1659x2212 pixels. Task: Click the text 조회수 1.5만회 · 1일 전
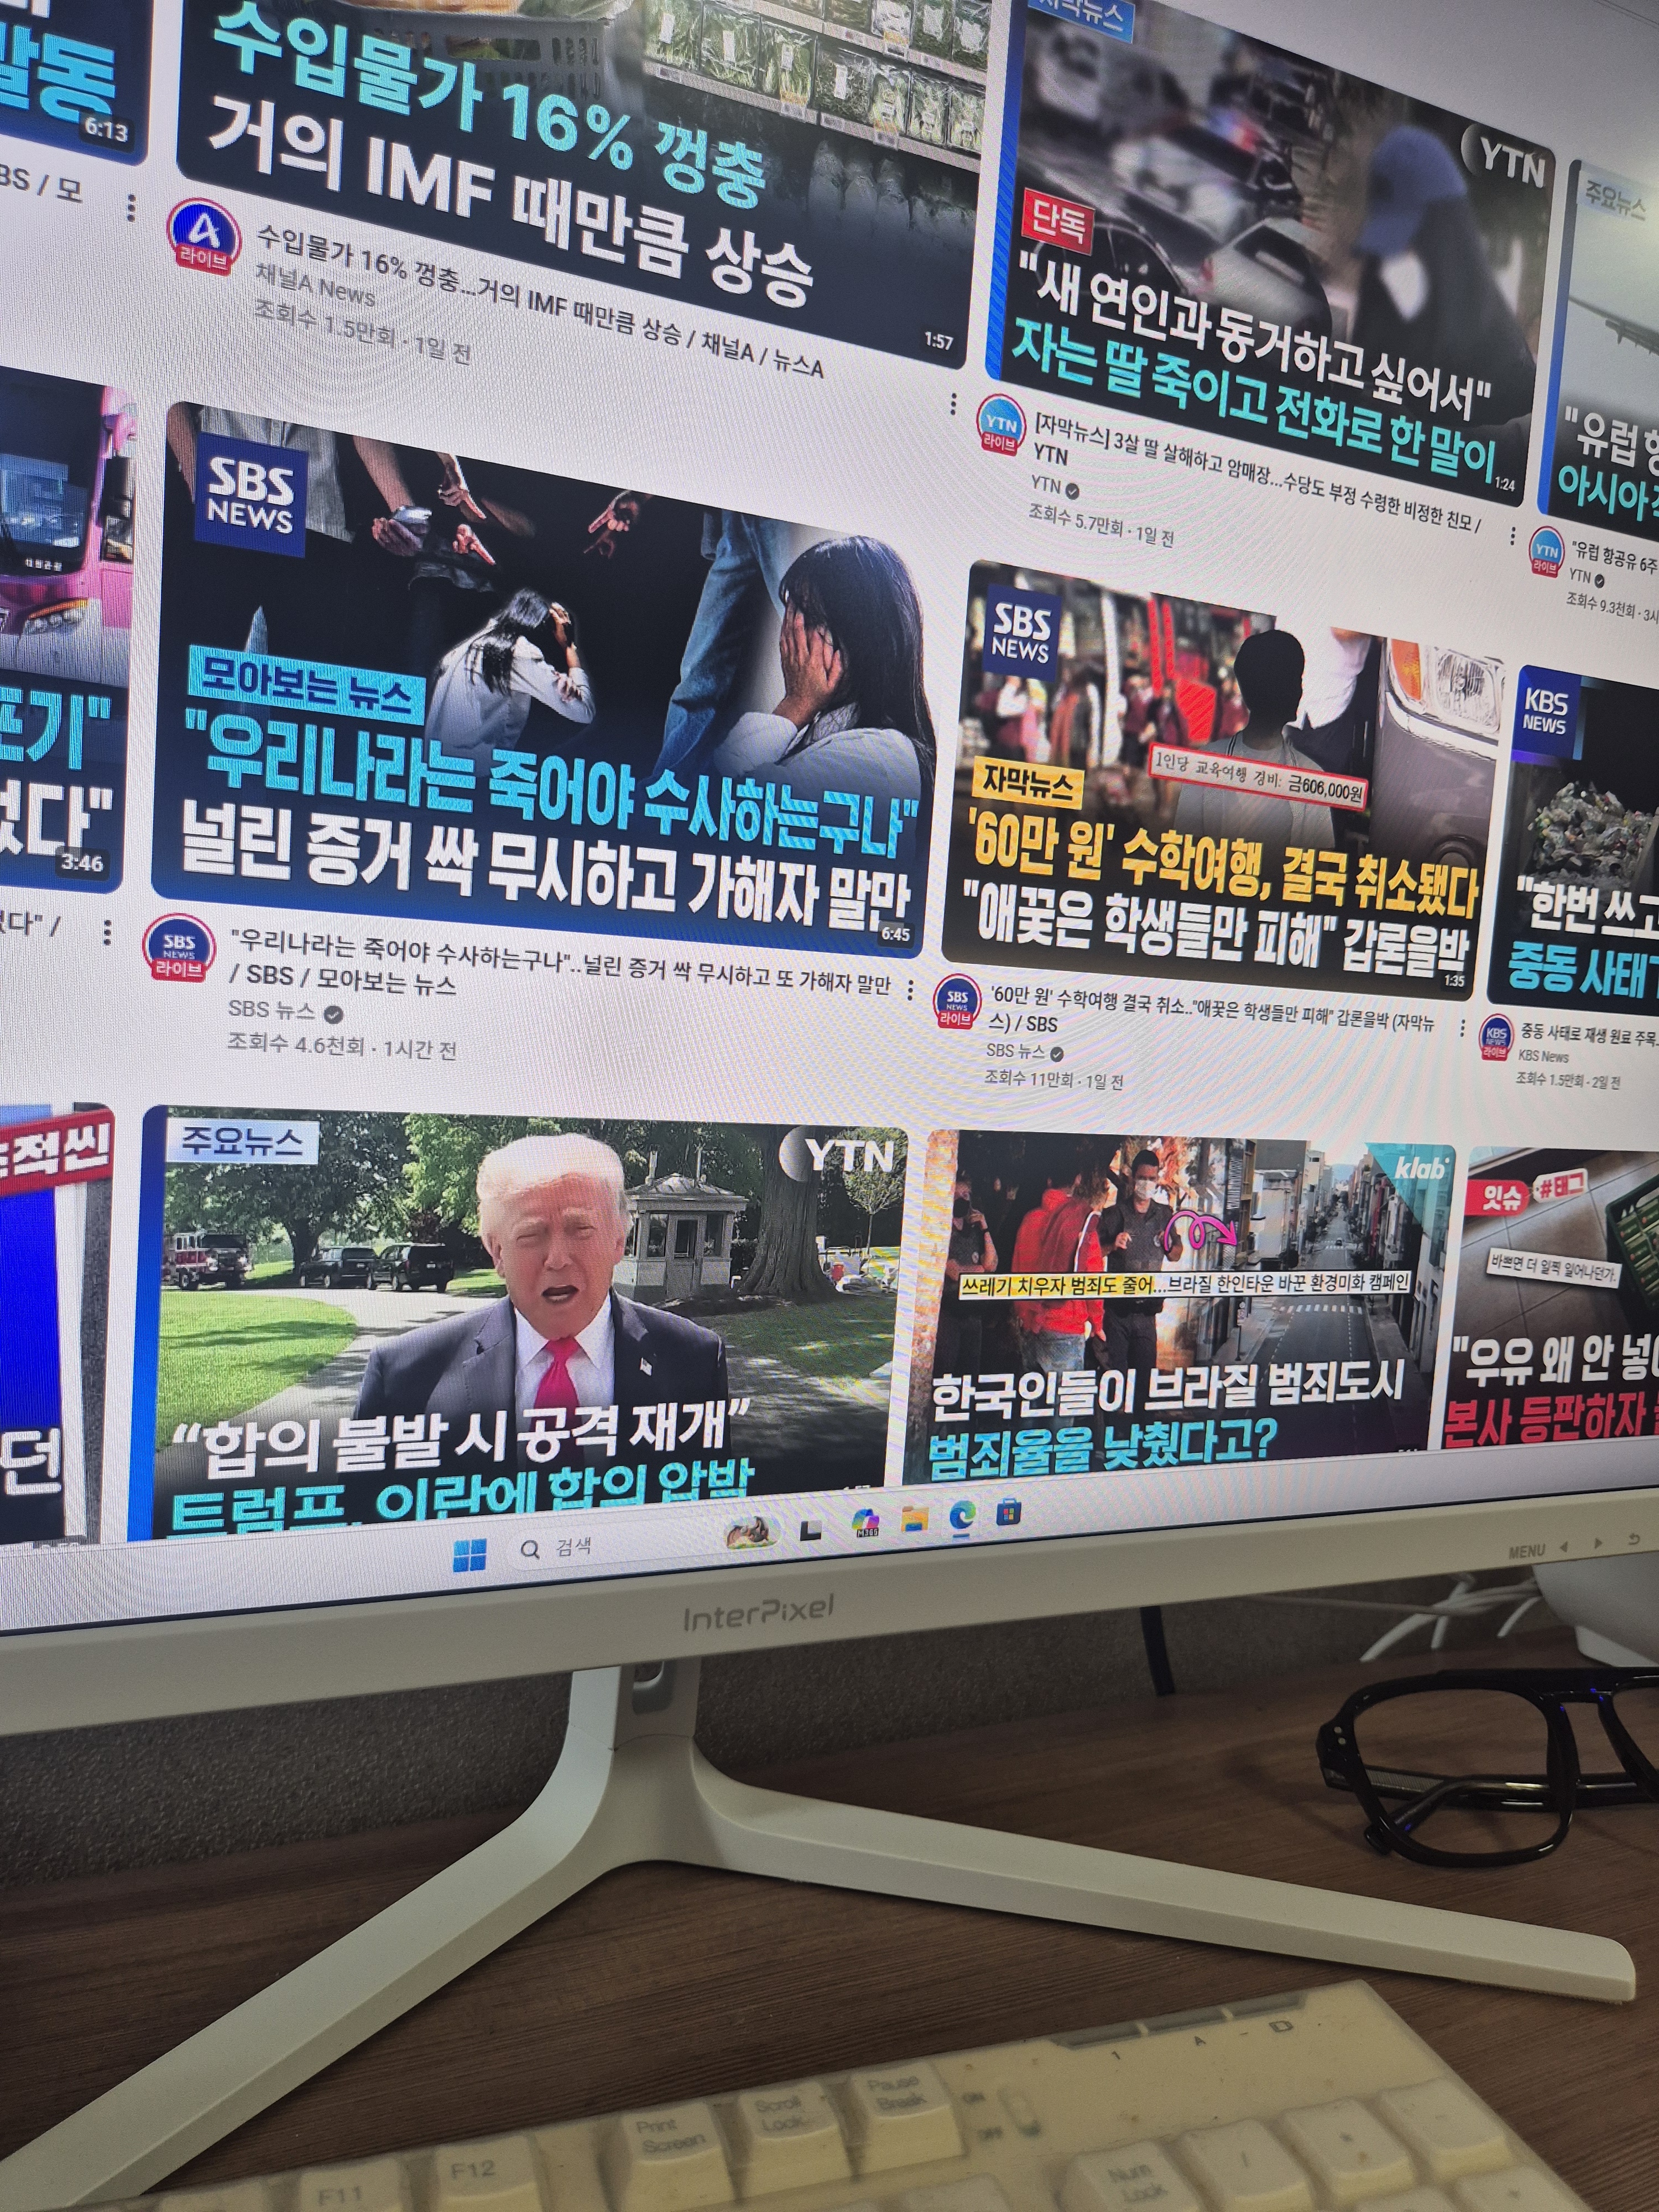pyautogui.click(x=362, y=332)
